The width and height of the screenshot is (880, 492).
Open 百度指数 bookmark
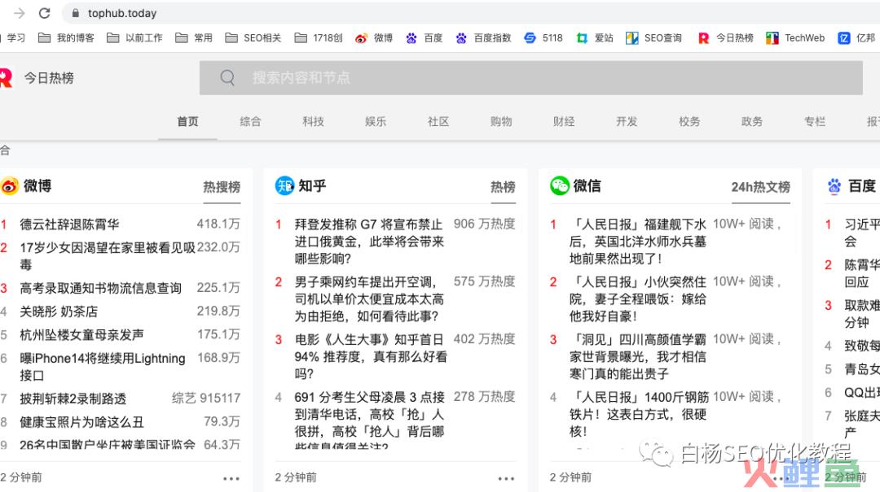483,38
